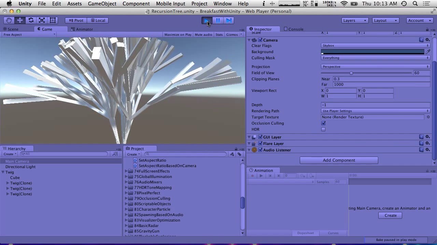Pick background color with eyedropper
Viewport: 437px width, 245px height.
(x=428, y=52)
